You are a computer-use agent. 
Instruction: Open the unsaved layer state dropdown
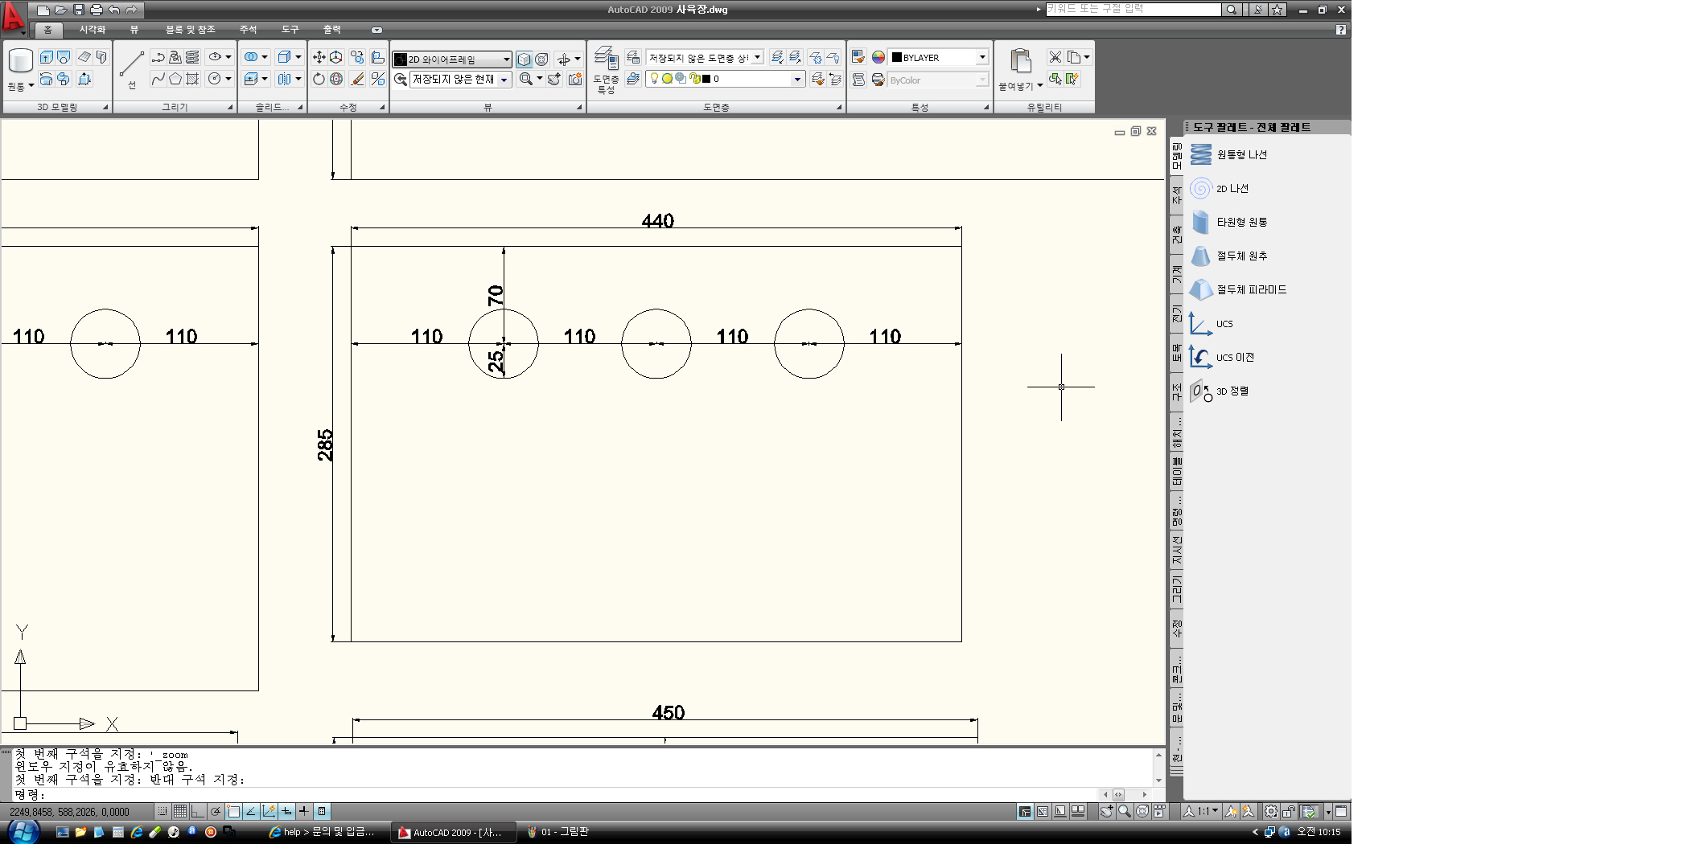coord(704,57)
